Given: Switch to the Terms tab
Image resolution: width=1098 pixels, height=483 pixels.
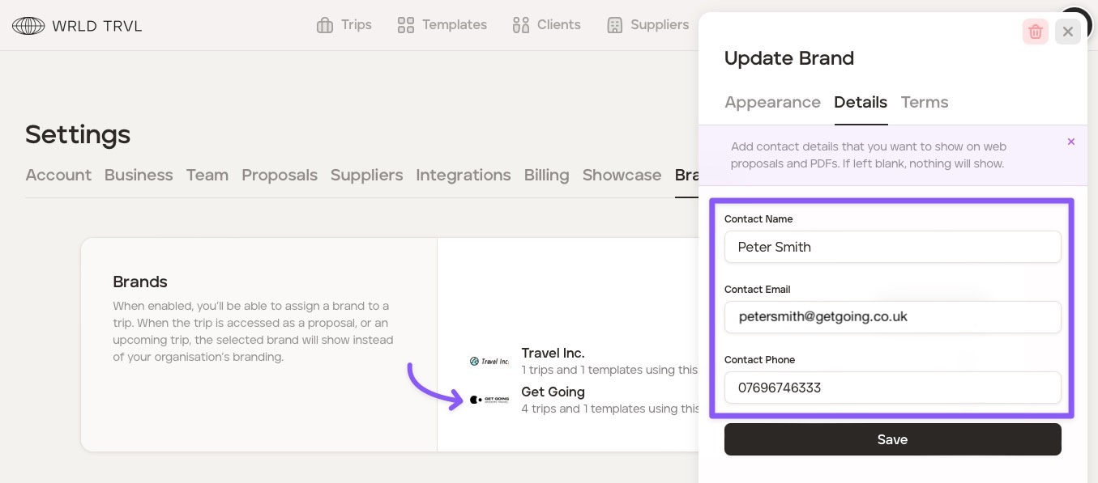Looking at the screenshot, I should (x=924, y=102).
